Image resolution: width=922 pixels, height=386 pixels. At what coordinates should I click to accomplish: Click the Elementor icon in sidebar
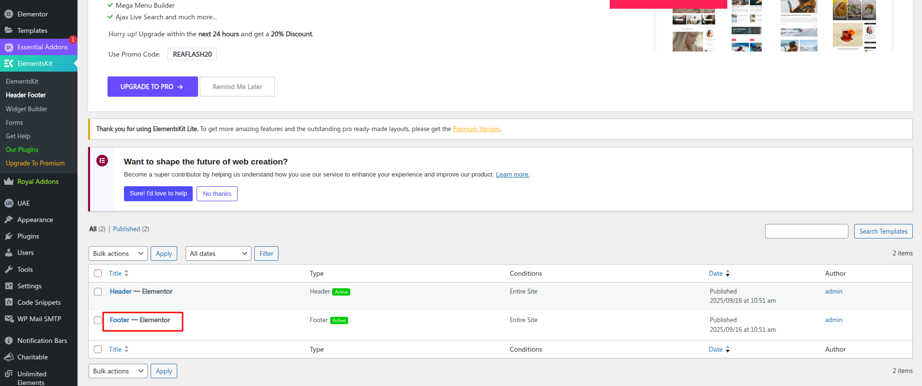pos(9,14)
